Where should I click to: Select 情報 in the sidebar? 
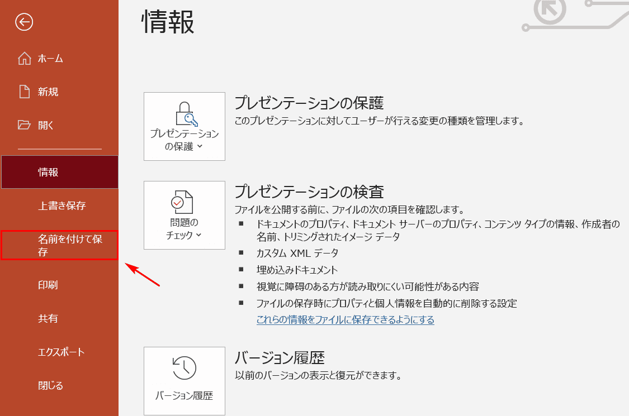[x=60, y=172]
